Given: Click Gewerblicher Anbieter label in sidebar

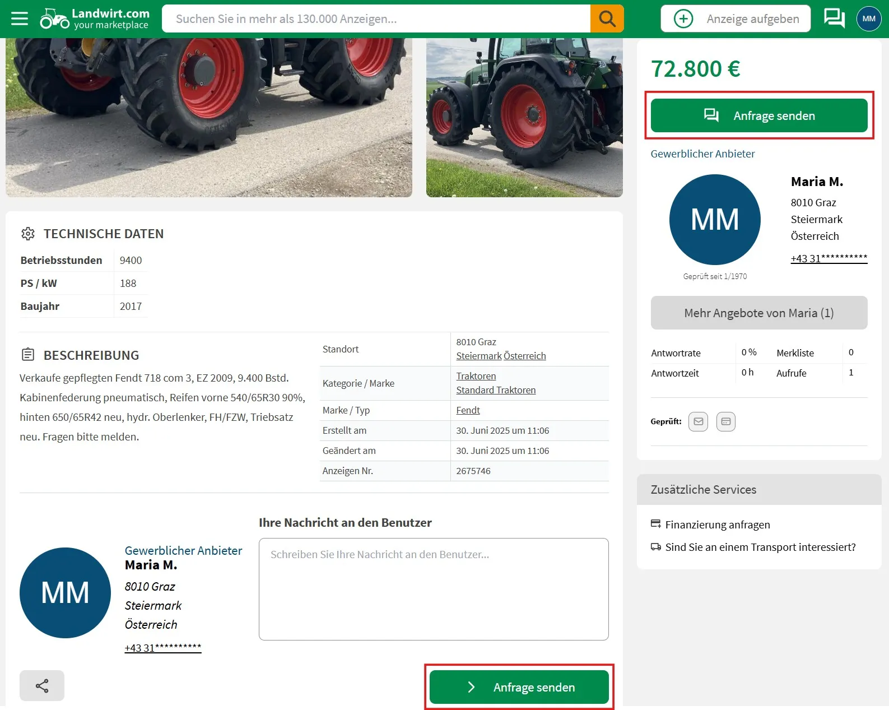Looking at the screenshot, I should pyautogui.click(x=702, y=154).
